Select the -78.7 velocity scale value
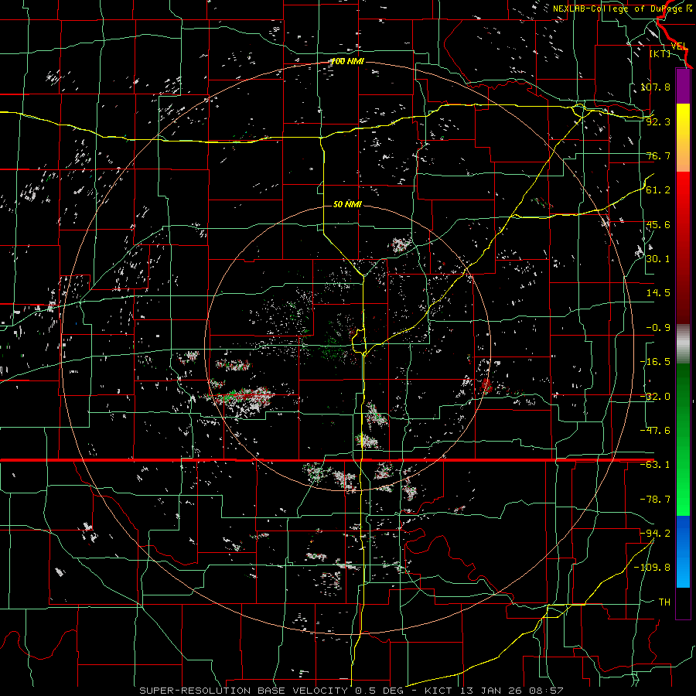 click(656, 500)
